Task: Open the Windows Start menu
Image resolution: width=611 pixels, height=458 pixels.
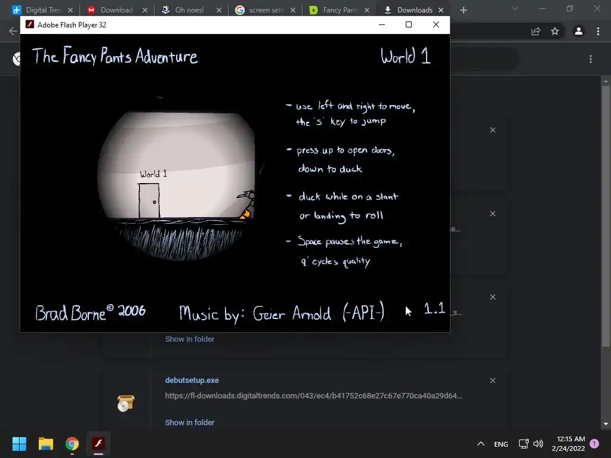Action: 19,444
